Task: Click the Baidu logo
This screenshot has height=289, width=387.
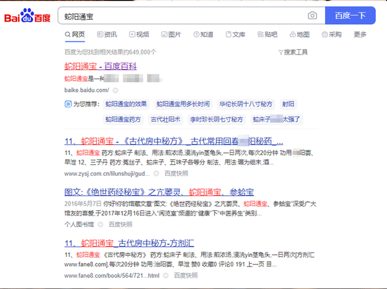Action: coord(27,16)
